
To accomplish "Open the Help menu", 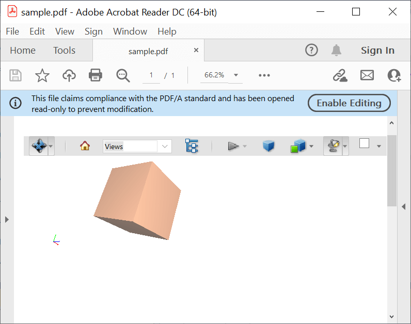I will point(167,31).
